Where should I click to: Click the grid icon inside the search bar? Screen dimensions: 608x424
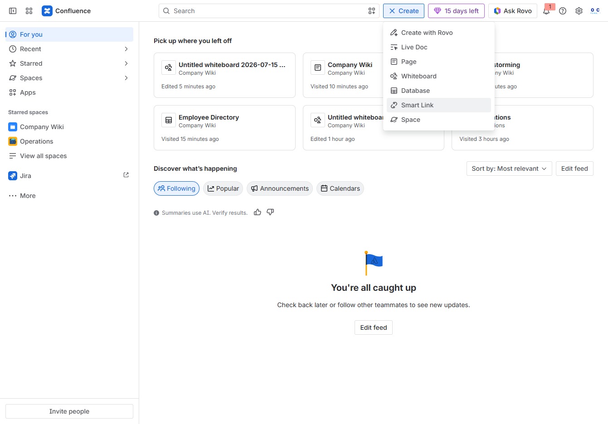point(372,11)
